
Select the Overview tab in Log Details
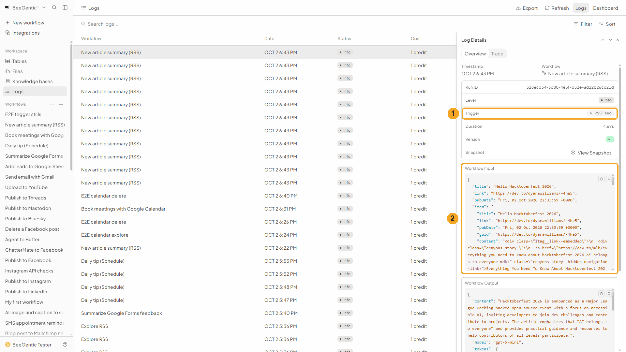[475, 54]
